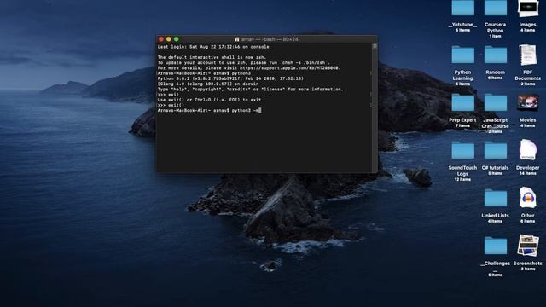Select the C# tutorials folder icon
Viewport: 546px width, 307px height.
point(495,150)
